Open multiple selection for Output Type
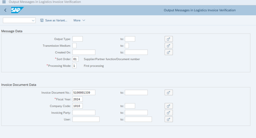 (169, 39)
